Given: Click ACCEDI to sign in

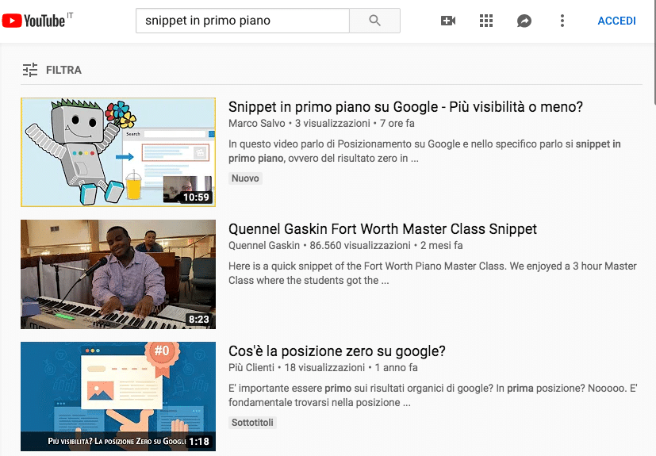Looking at the screenshot, I should click(x=616, y=21).
